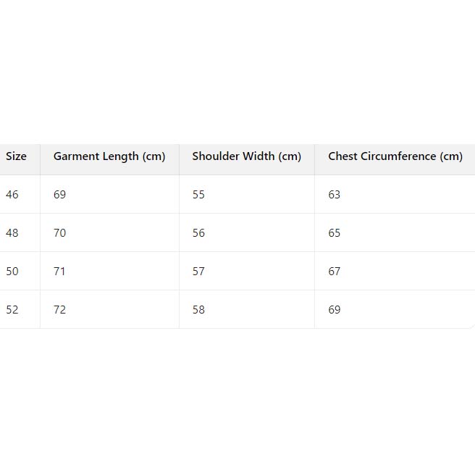Click shoulder width value 57
475x475 pixels.
[x=198, y=272]
